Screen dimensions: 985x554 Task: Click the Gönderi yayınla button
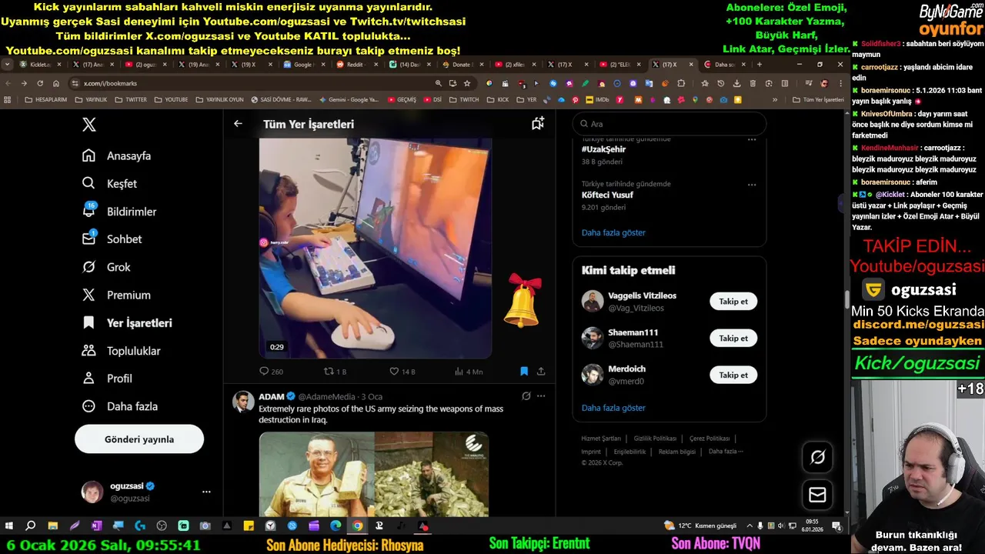[x=139, y=439]
